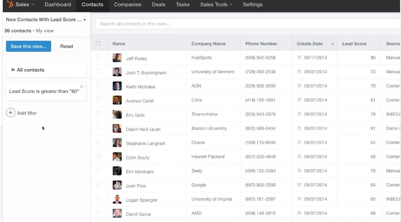Click the search all contacts field

tap(248, 24)
